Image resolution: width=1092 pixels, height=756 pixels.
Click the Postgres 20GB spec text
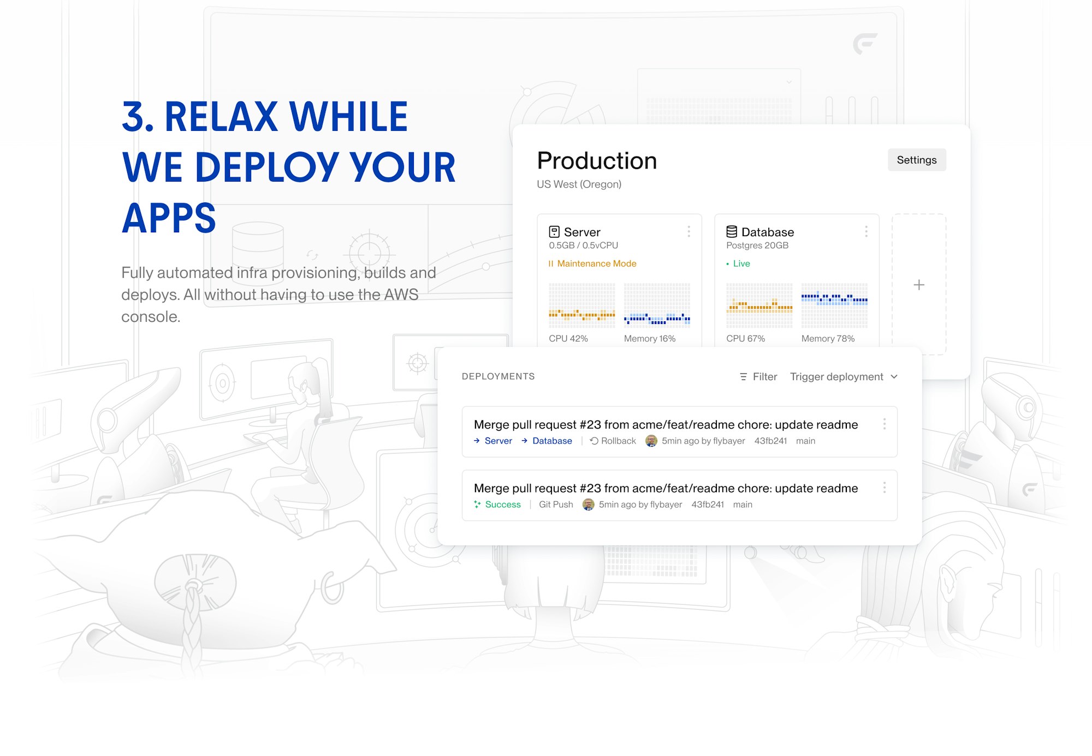click(757, 245)
